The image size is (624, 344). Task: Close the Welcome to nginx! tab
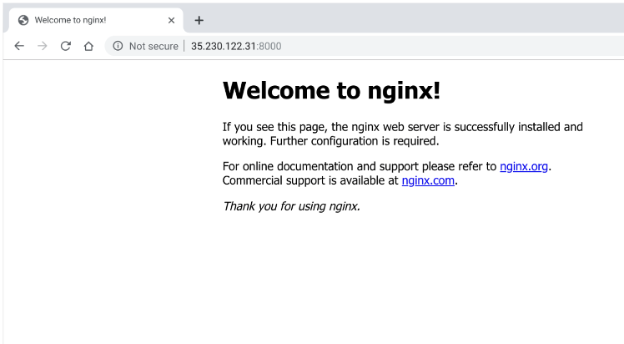pos(172,20)
